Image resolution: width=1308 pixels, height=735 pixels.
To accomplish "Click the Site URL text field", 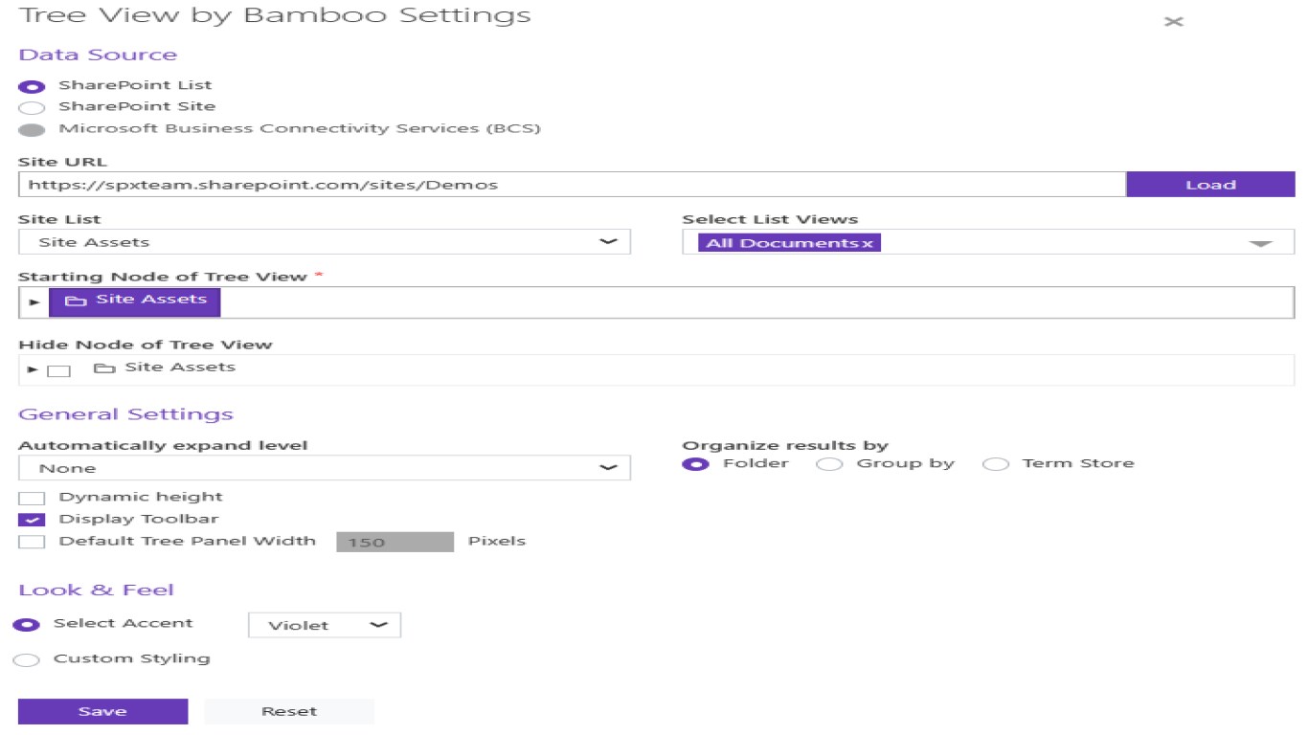I will coord(571,185).
